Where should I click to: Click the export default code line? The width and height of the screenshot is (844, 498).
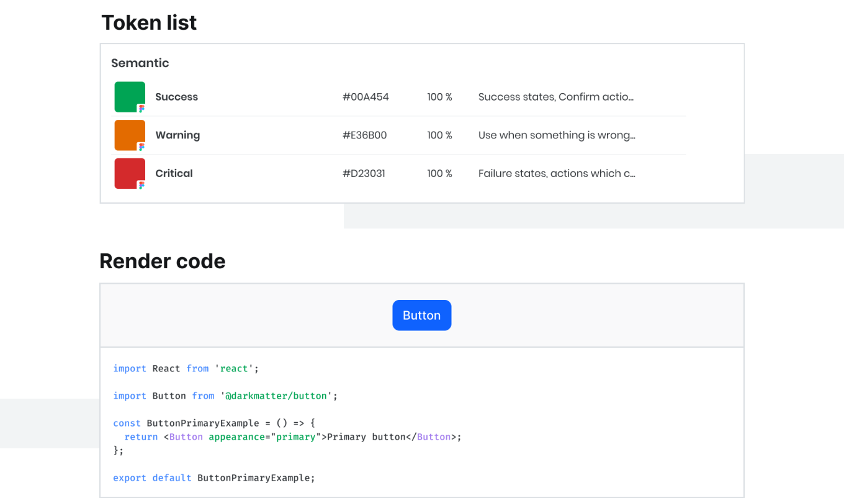tap(213, 478)
